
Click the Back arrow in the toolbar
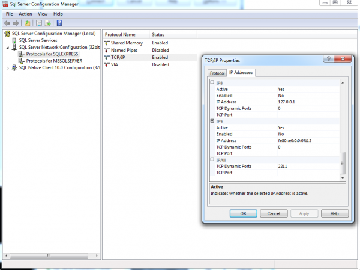(7, 23)
